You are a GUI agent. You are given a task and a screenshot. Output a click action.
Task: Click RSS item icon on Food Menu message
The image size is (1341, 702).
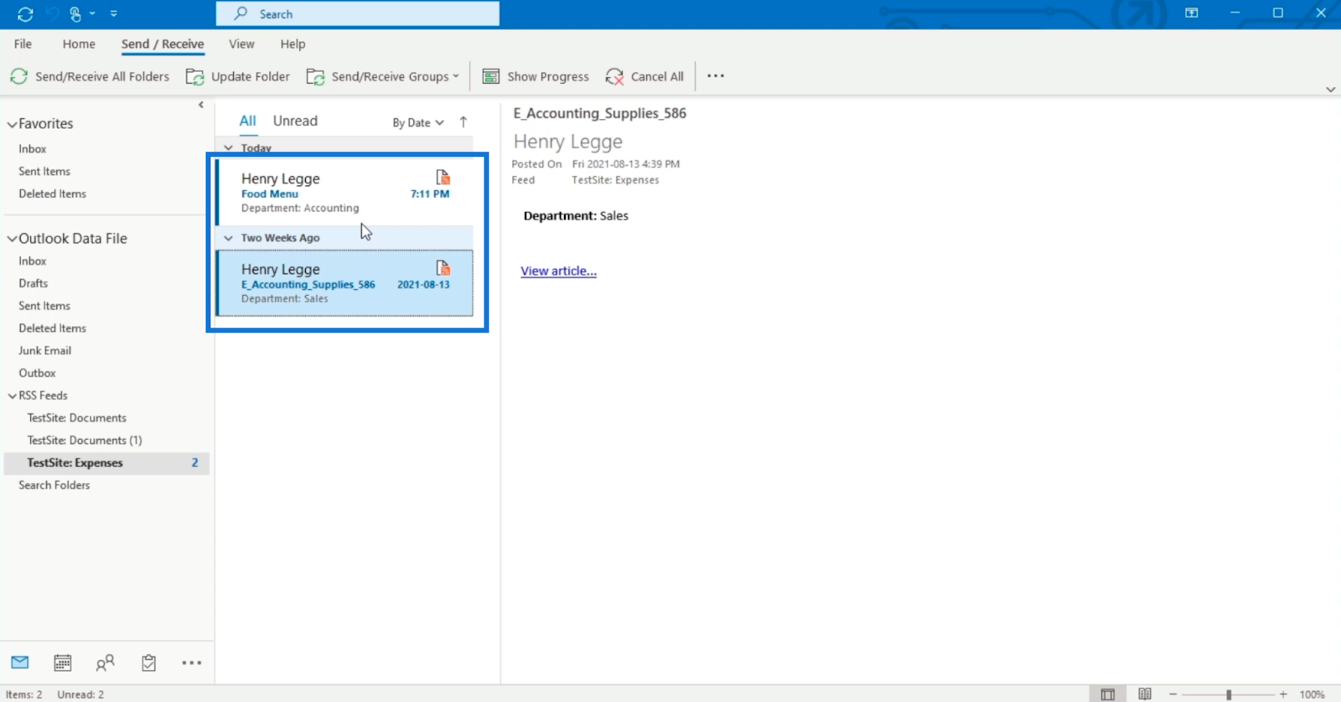(443, 178)
